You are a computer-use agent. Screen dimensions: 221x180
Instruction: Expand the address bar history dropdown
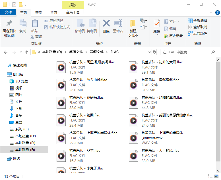point(150,52)
